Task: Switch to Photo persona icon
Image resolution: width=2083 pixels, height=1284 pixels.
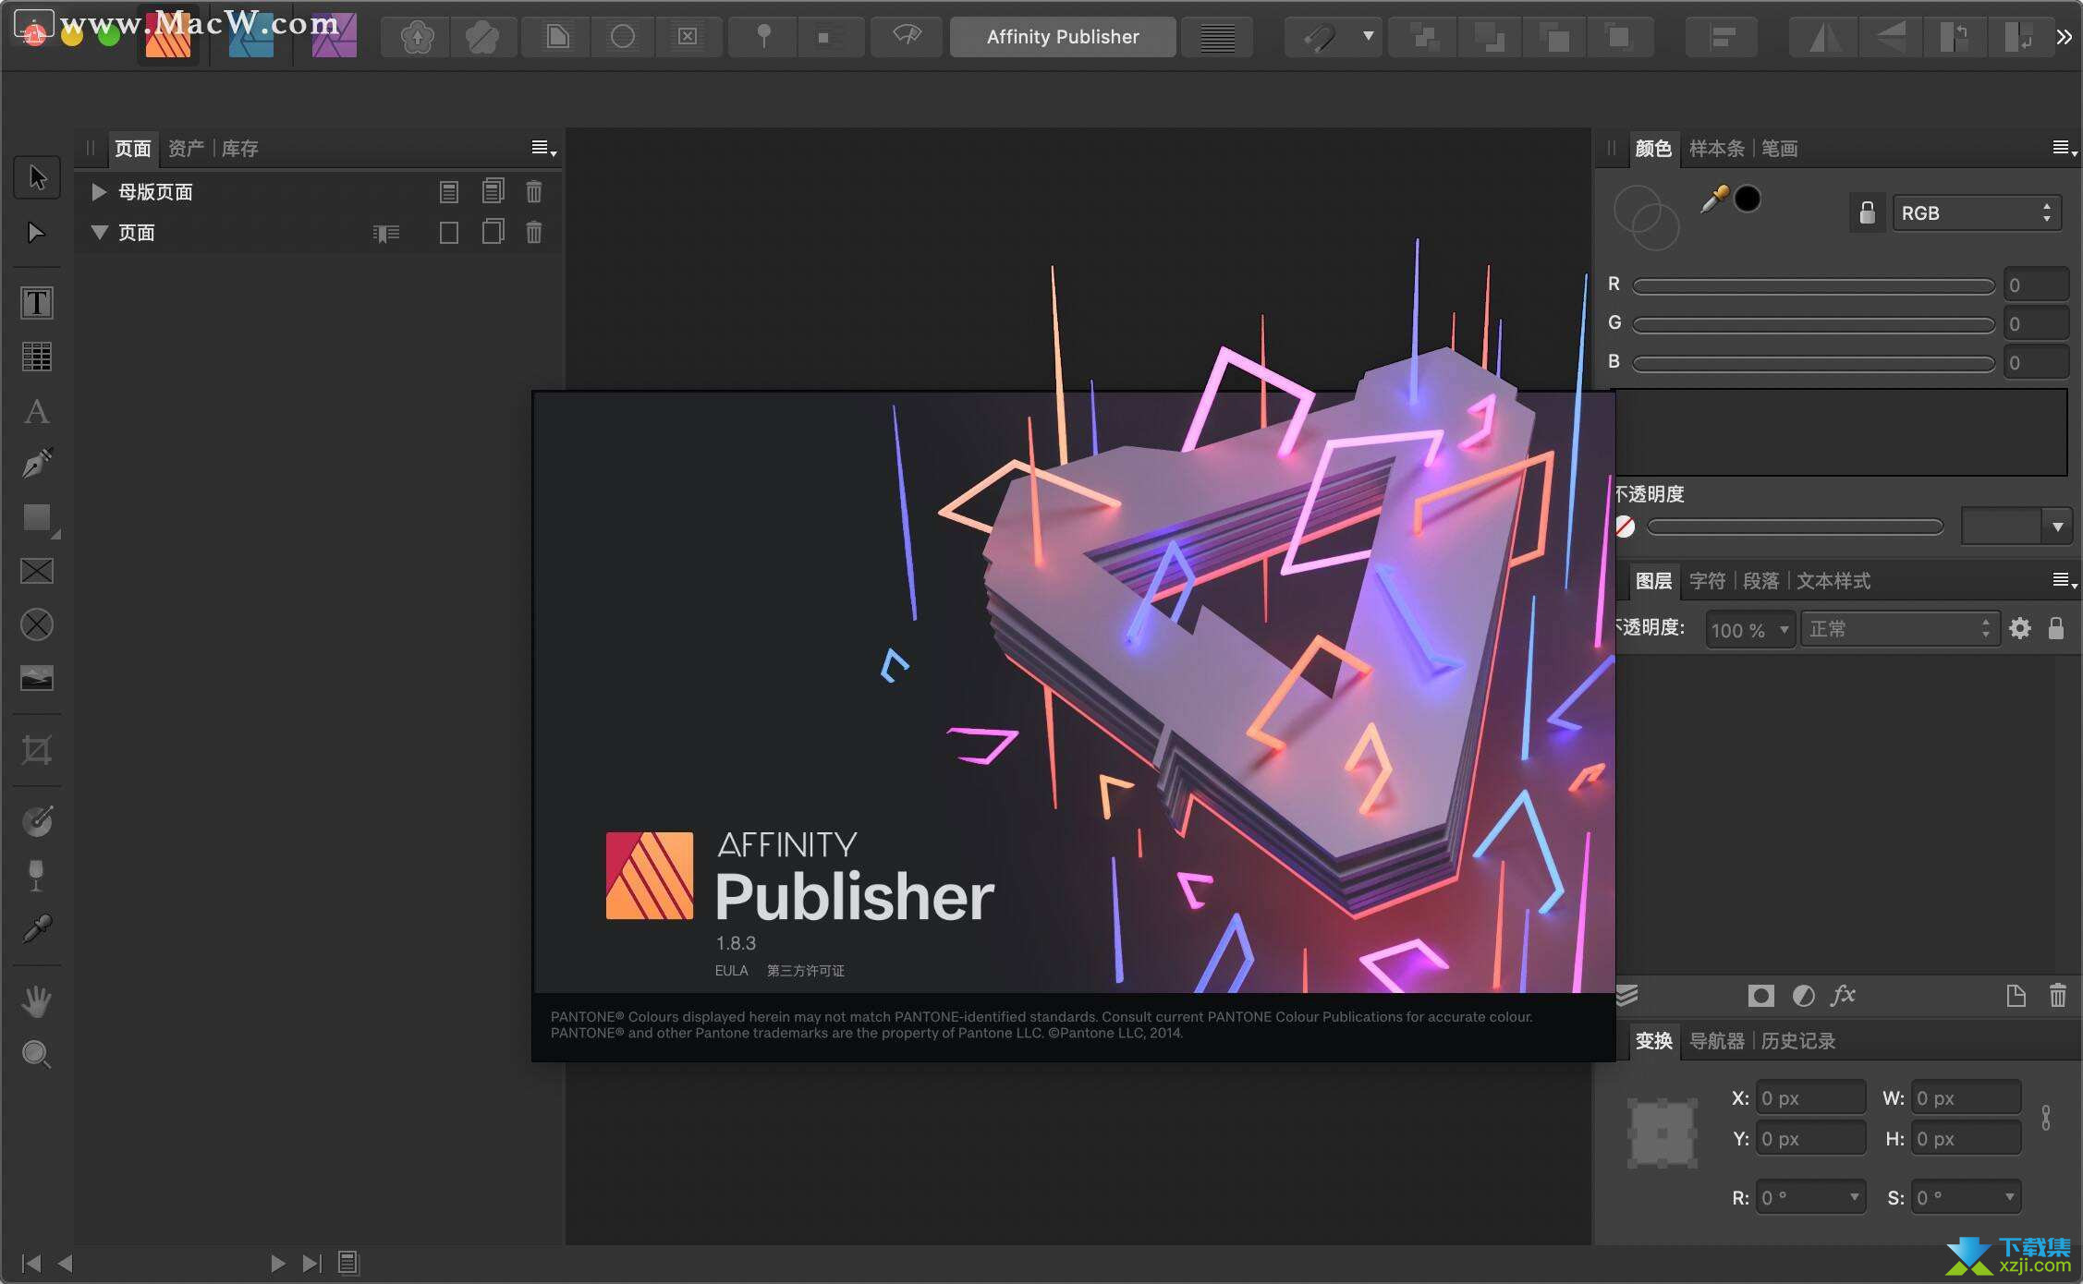Action: click(334, 36)
